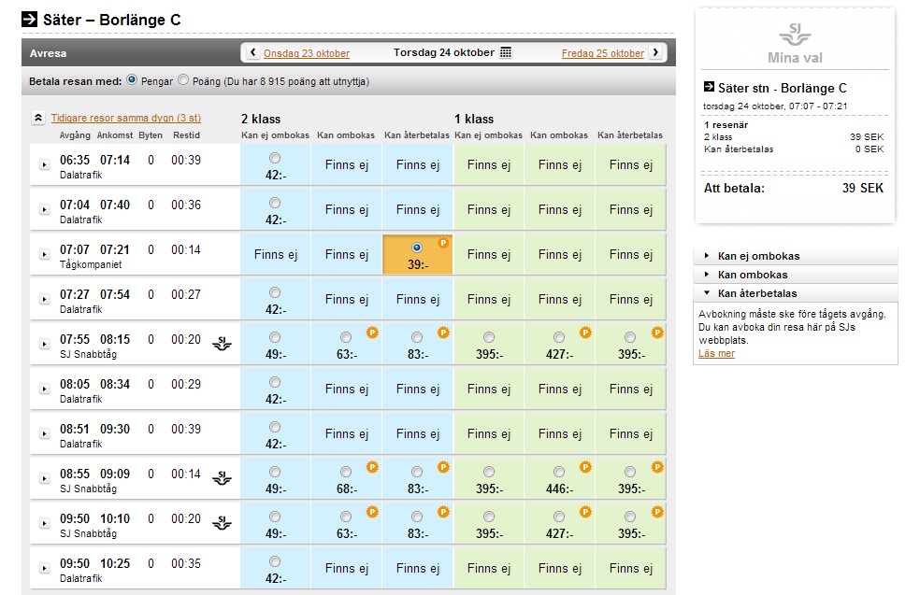Click the orange P badge on 63:- fare at 07:55
920x595 pixels.
click(x=371, y=332)
